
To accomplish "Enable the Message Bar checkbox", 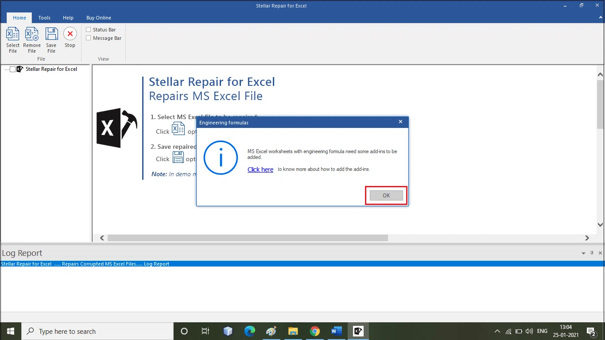I will 89,38.
